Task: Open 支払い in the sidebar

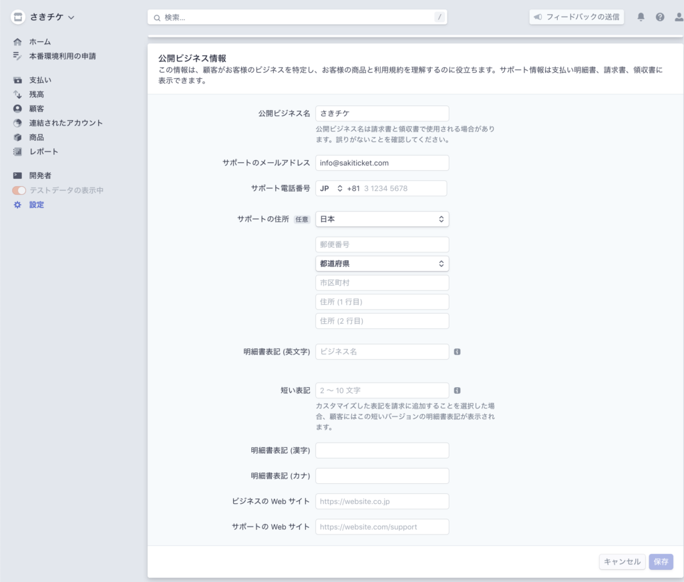Action: (x=40, y=80)
